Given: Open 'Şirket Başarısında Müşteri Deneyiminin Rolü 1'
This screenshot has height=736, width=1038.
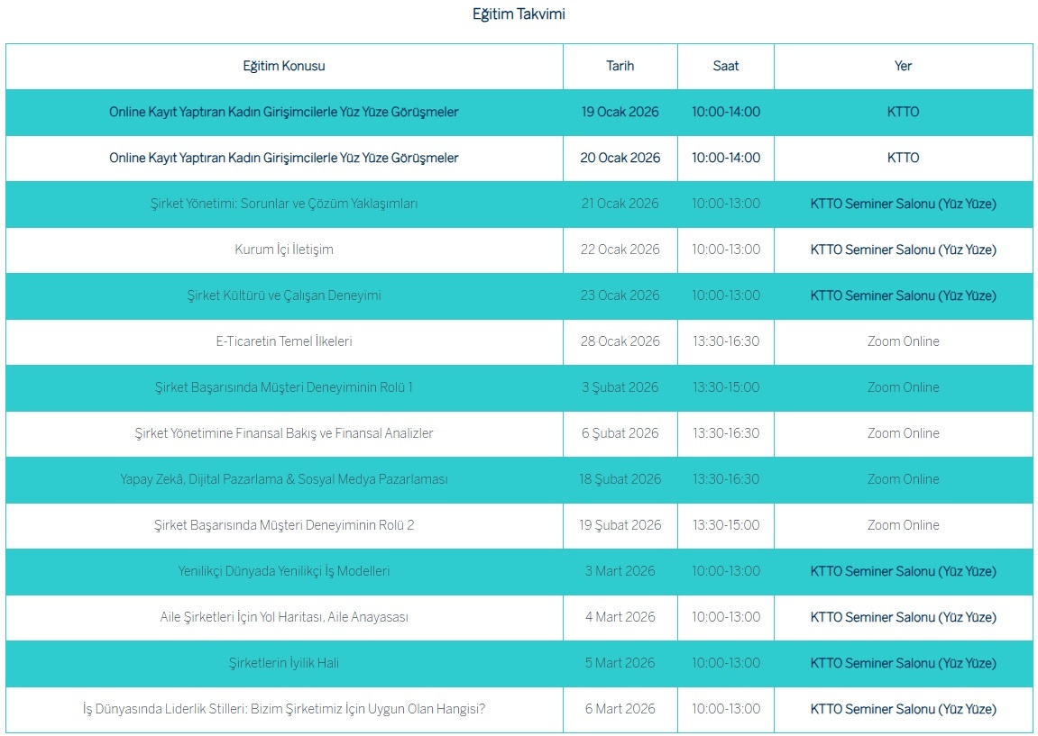Looking at the screenshot, I should pos(284,387).
